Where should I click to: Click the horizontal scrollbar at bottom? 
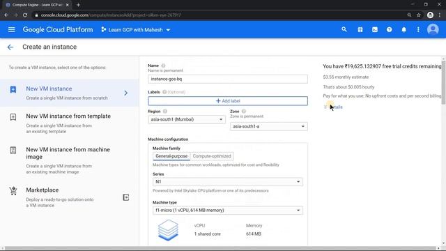220,248
